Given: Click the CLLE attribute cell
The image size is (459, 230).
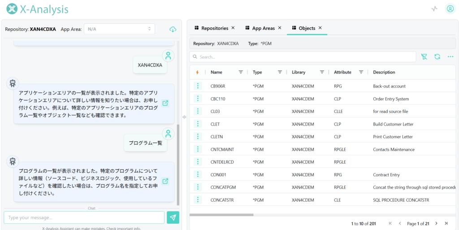Looking at the screenshot, I should [x=338, y=112].
